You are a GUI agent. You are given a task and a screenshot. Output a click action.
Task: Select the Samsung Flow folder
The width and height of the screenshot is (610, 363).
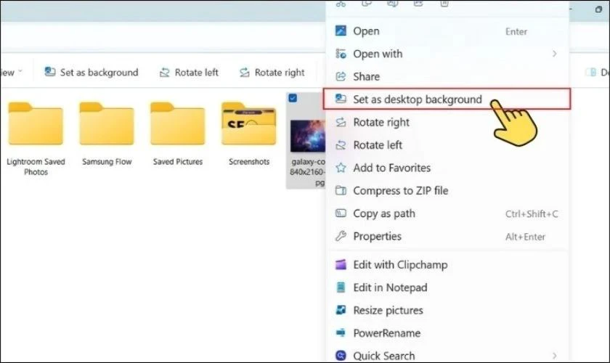(107, 125)
